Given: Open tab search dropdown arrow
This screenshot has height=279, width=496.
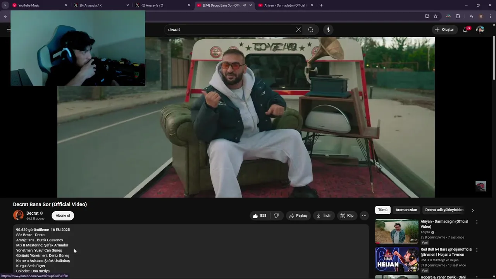Looking at the screenshot, I should click(x=5, y=5).
